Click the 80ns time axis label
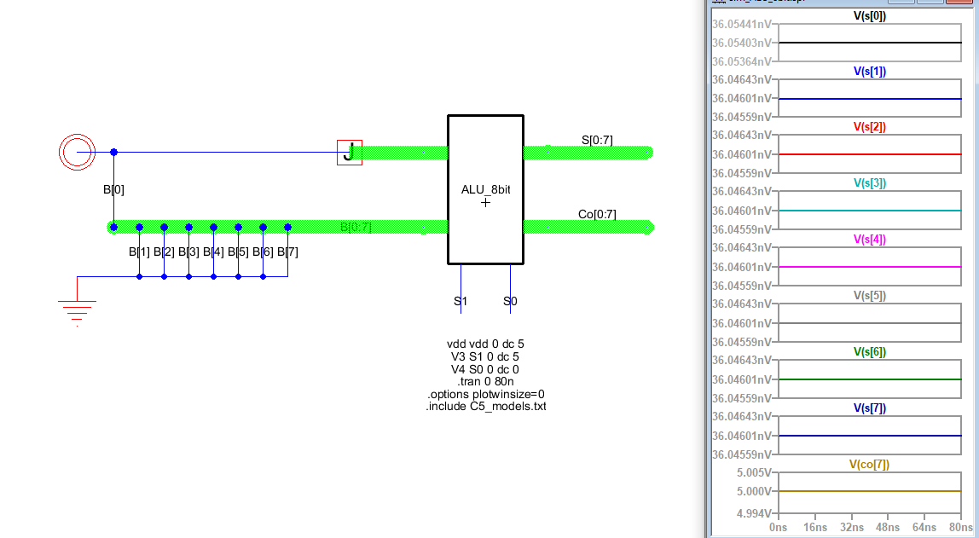 [x=960, y=529]
